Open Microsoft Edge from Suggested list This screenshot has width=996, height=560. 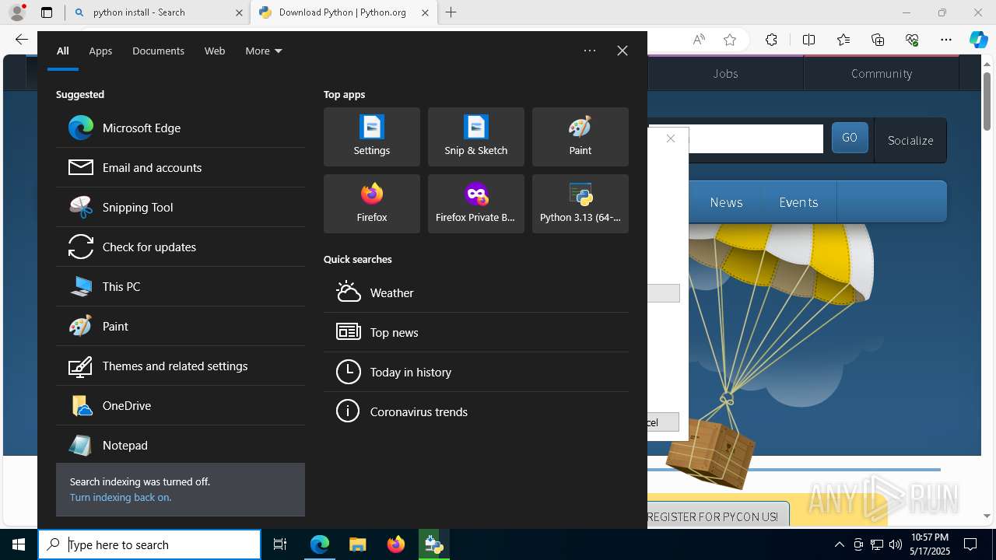coord(181,128)
